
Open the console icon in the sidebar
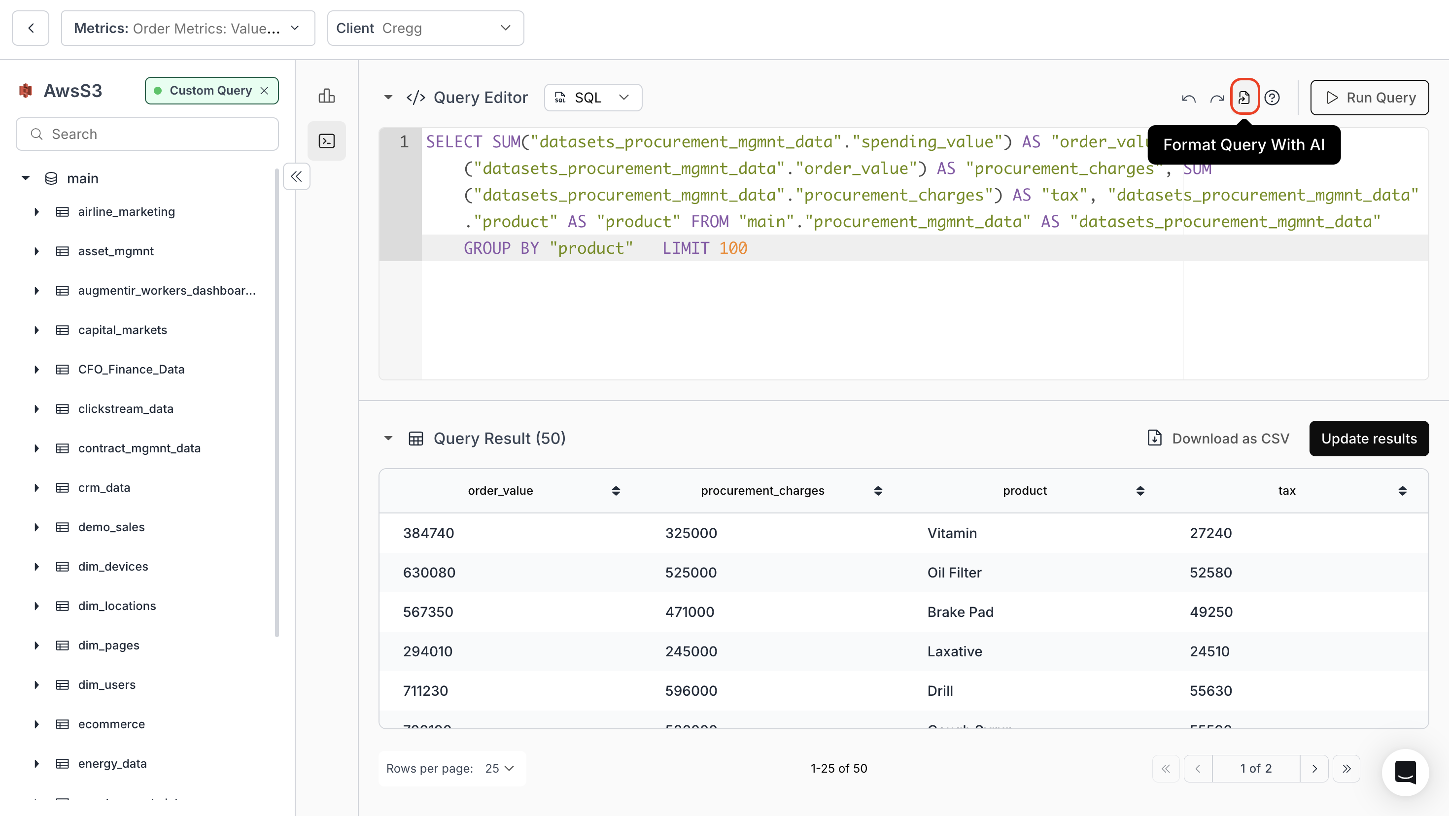pos(327,140)
